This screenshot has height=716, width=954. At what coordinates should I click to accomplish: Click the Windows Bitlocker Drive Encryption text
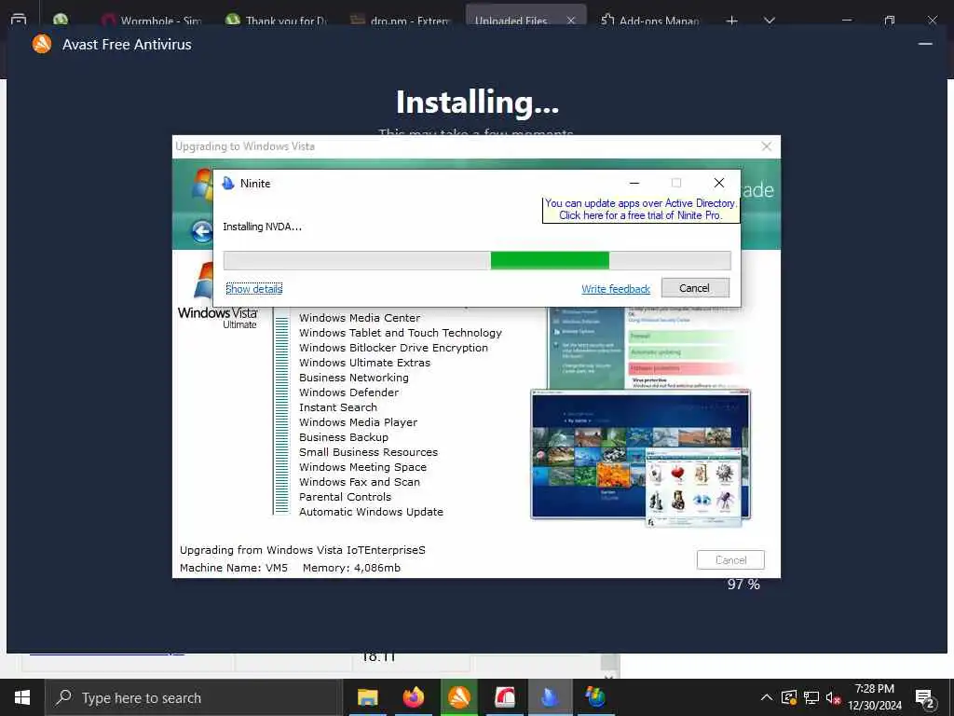point(394,348)
